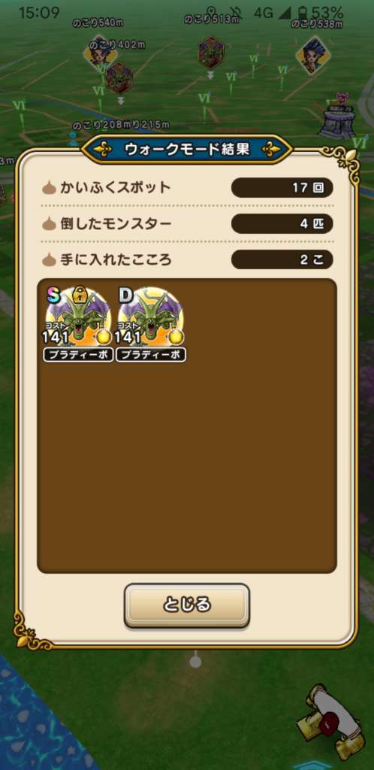Select the D-rank ブラディーポ heart icon
The height and width of the screenshot is (770, 374).
pos(151,317)
